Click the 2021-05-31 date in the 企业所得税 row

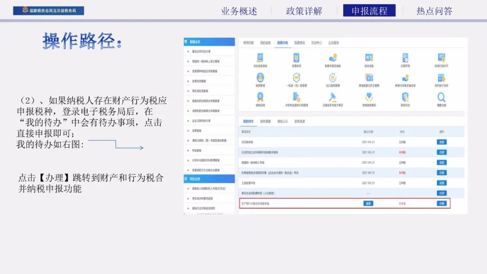pos(368,152)
